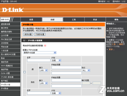
Task: Click the 不保存设置 button
Action: click(40, 34)
